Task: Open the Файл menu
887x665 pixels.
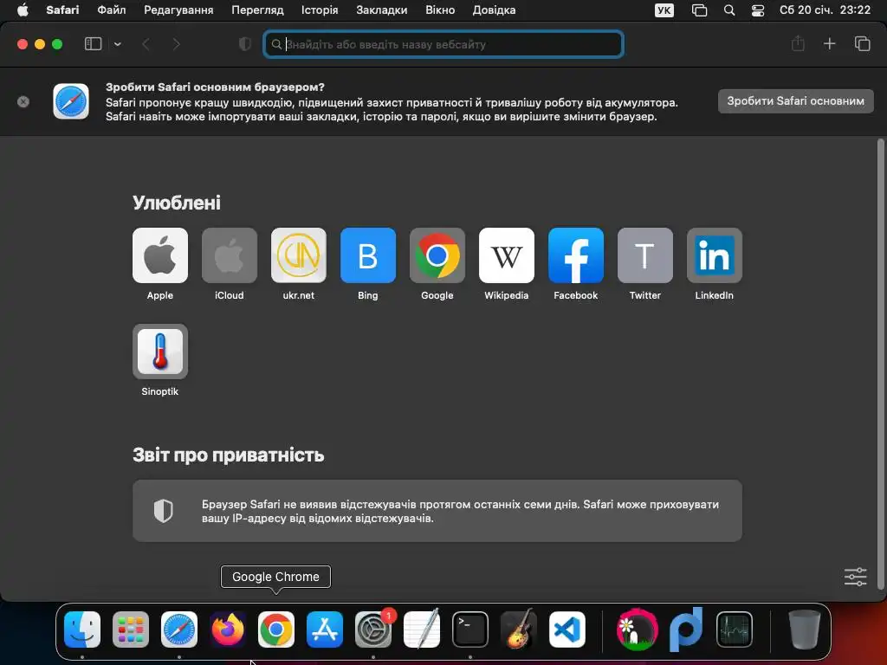Action: [x=112, y=10]
